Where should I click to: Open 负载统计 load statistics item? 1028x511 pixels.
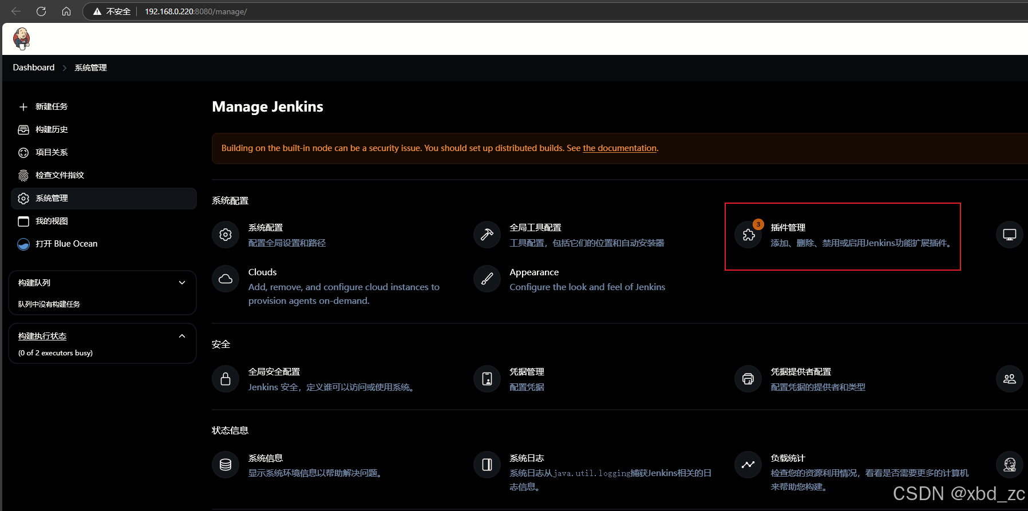[x=788, y=458]
